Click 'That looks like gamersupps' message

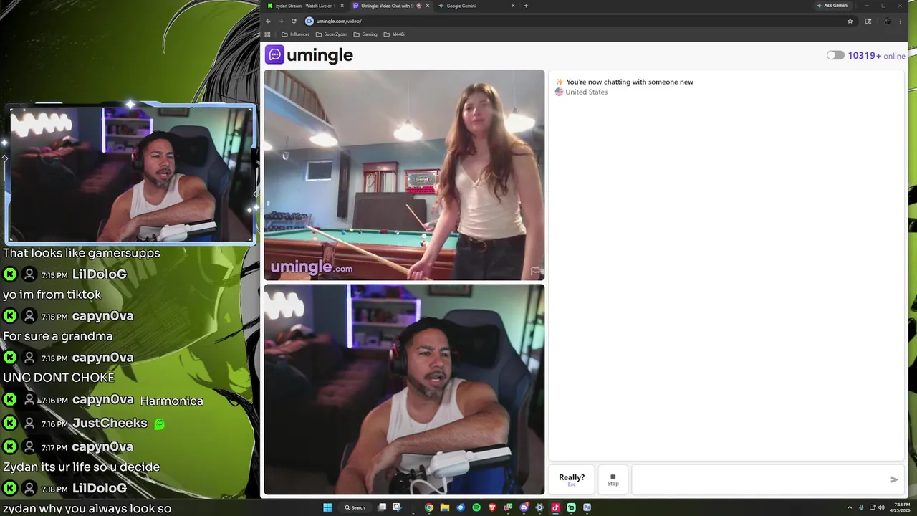pos(82,253)
